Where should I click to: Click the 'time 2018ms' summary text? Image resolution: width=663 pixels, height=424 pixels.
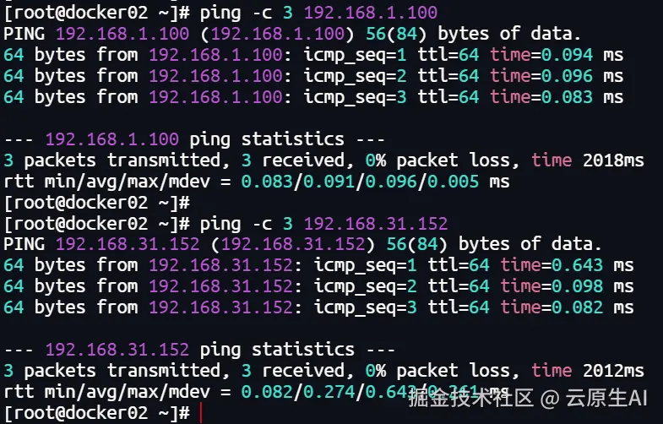point(588,160)
